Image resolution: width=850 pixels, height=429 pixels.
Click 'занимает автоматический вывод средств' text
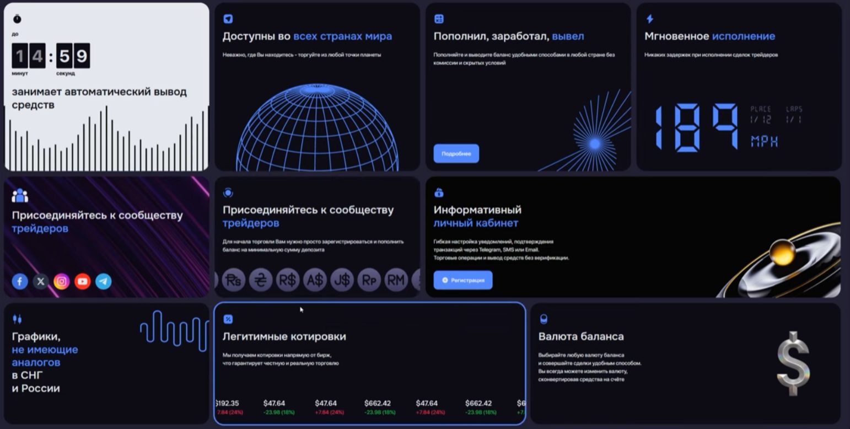[x=99, y=98]
